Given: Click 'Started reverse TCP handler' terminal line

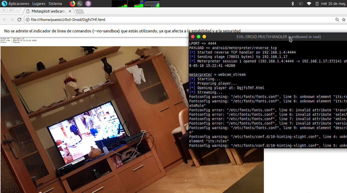Looking at the screenshot, I should click(242, 52).
